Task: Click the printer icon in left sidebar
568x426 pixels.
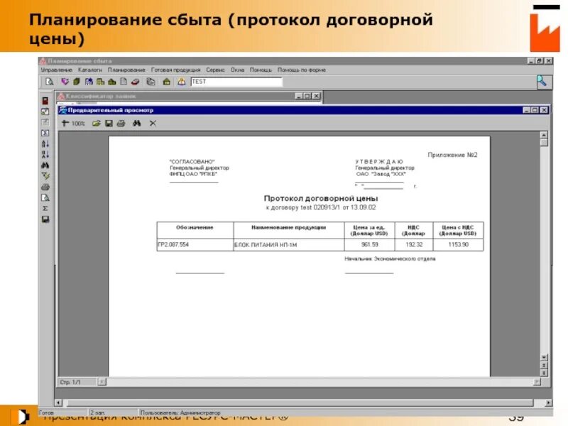Action: click(x=45, y=187)
